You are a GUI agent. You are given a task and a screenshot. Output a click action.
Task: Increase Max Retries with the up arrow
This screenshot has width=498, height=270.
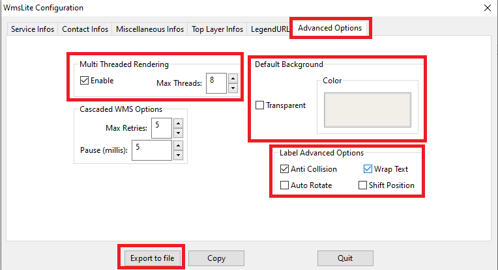coord(179,123)
